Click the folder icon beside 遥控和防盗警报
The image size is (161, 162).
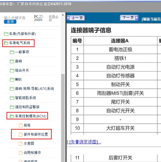pos(12,107)
